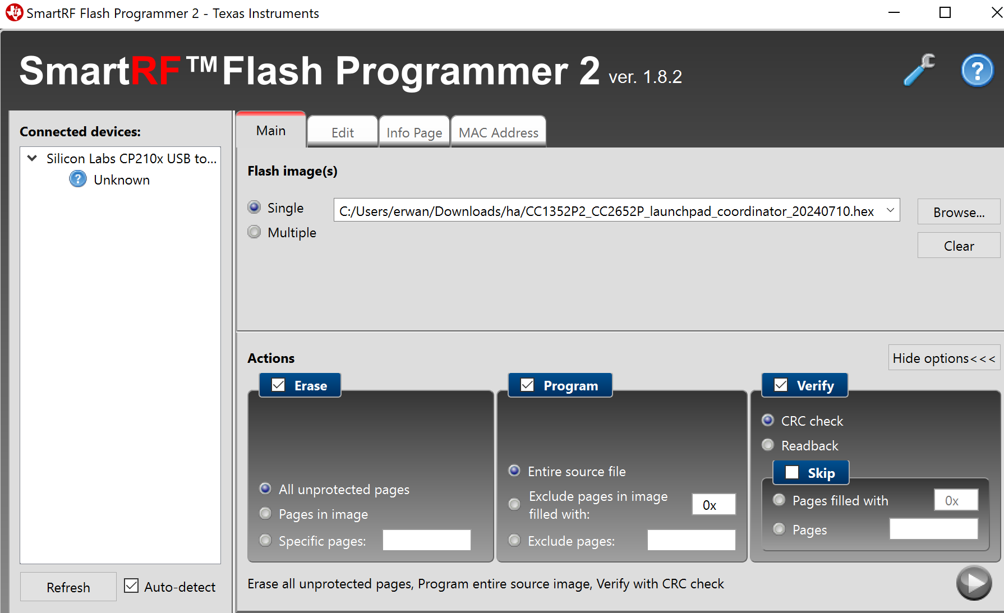Screen dimensions: 1004x613
Task: Select erase All unprotected pages
Action: click(x=266, y=488)
